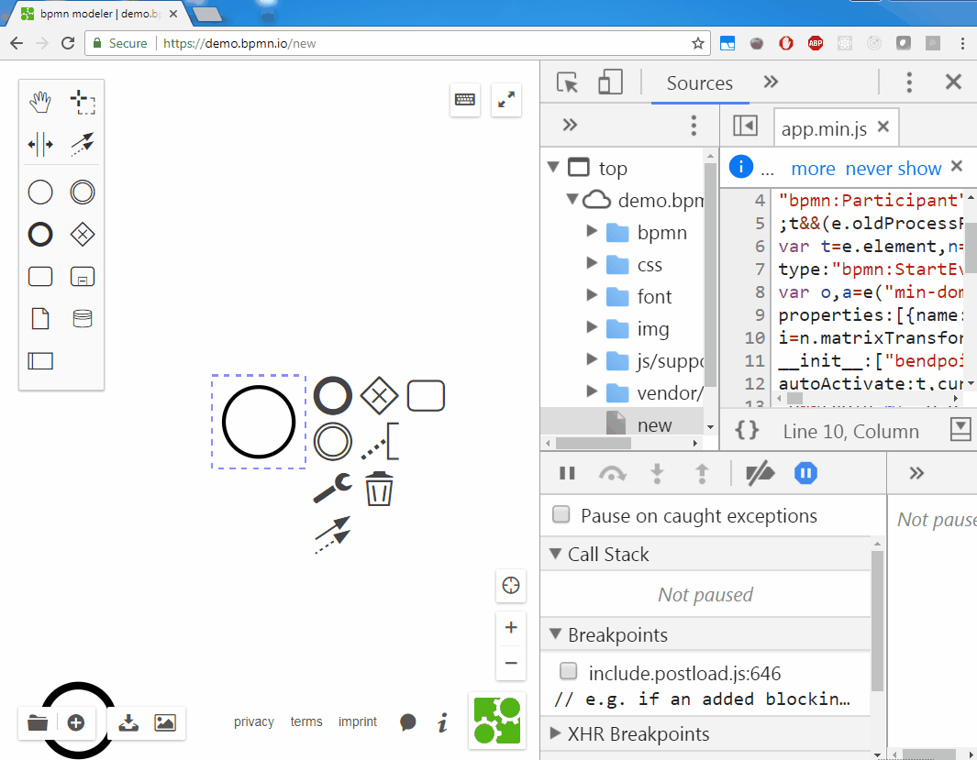Pick the Gateway diamond shape from palette
The width and height of the screenshot is (977, 760).
click(82, 234)
